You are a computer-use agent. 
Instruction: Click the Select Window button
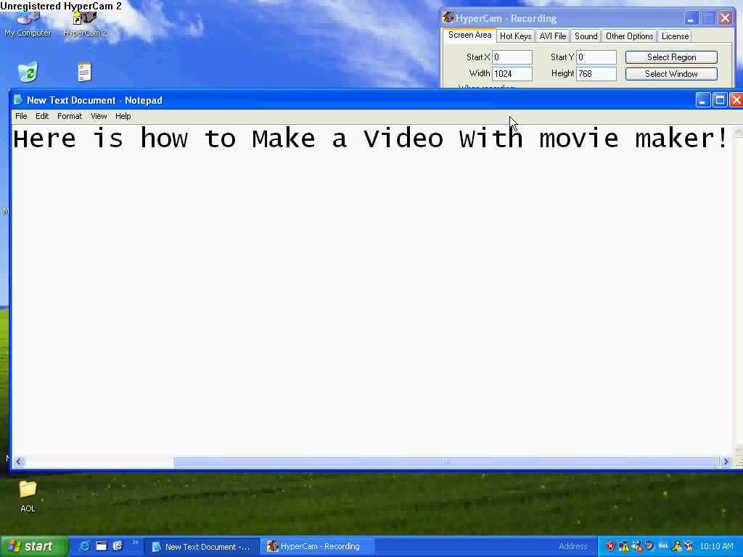pos(671,73)
